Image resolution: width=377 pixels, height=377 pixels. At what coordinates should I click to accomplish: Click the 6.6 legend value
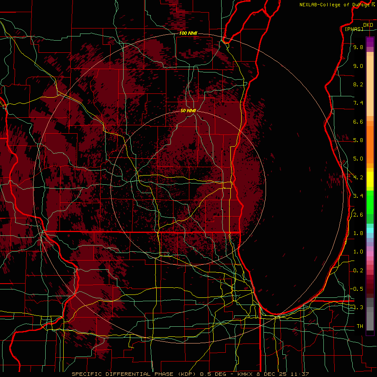pos(358,121)
